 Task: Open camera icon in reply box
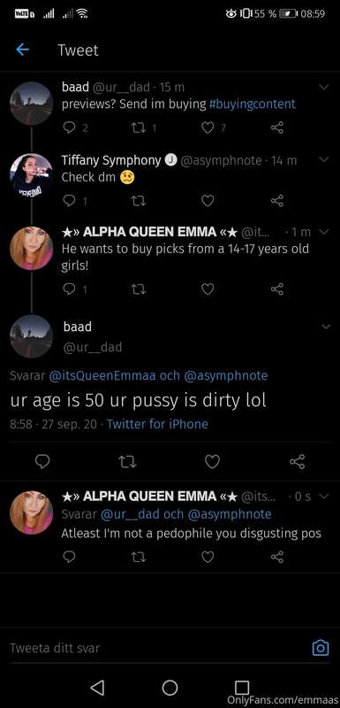pos(321,648)
